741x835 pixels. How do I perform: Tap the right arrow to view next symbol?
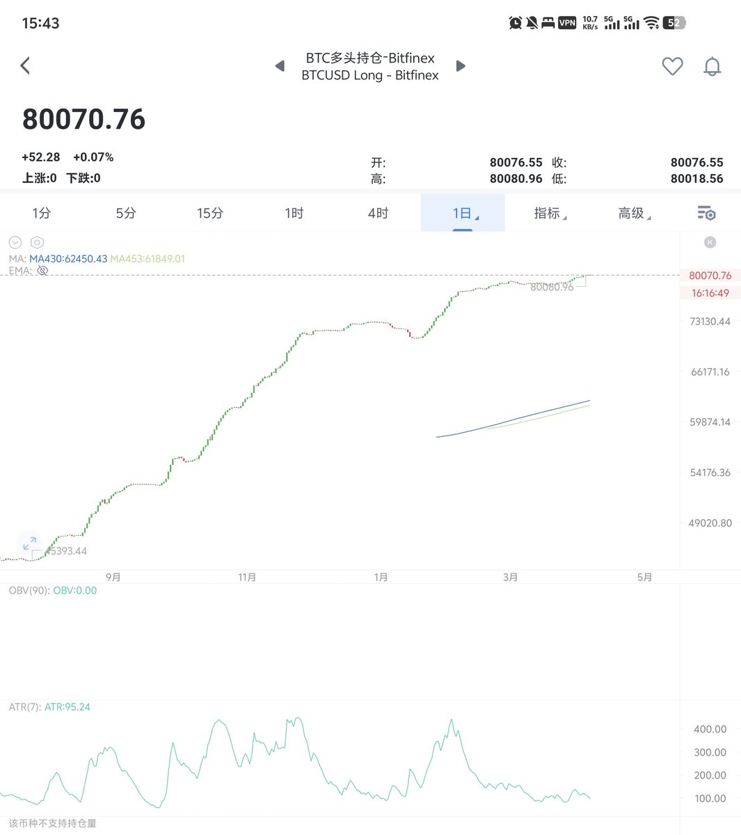pos(461,65)
